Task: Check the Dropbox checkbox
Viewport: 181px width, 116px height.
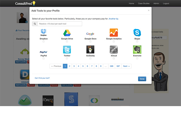Action: 43,42
